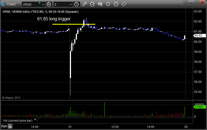Select the yellow trigger line
The image size is (207, 130).
tap(74, 24)
